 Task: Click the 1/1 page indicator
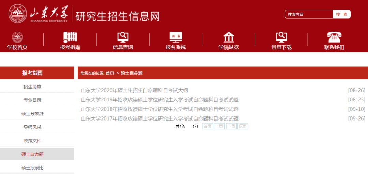pyautogui.click(x=196, y=126)
